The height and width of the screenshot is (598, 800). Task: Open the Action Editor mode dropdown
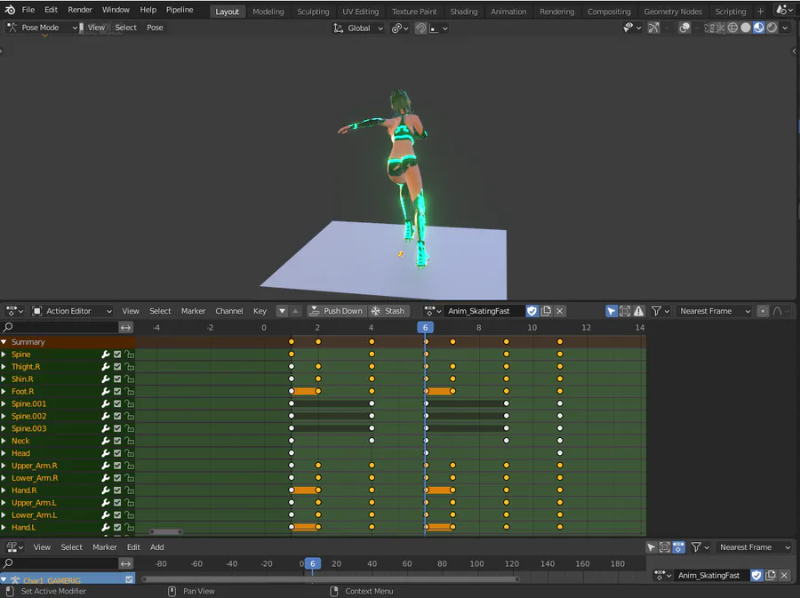(71, 310)
